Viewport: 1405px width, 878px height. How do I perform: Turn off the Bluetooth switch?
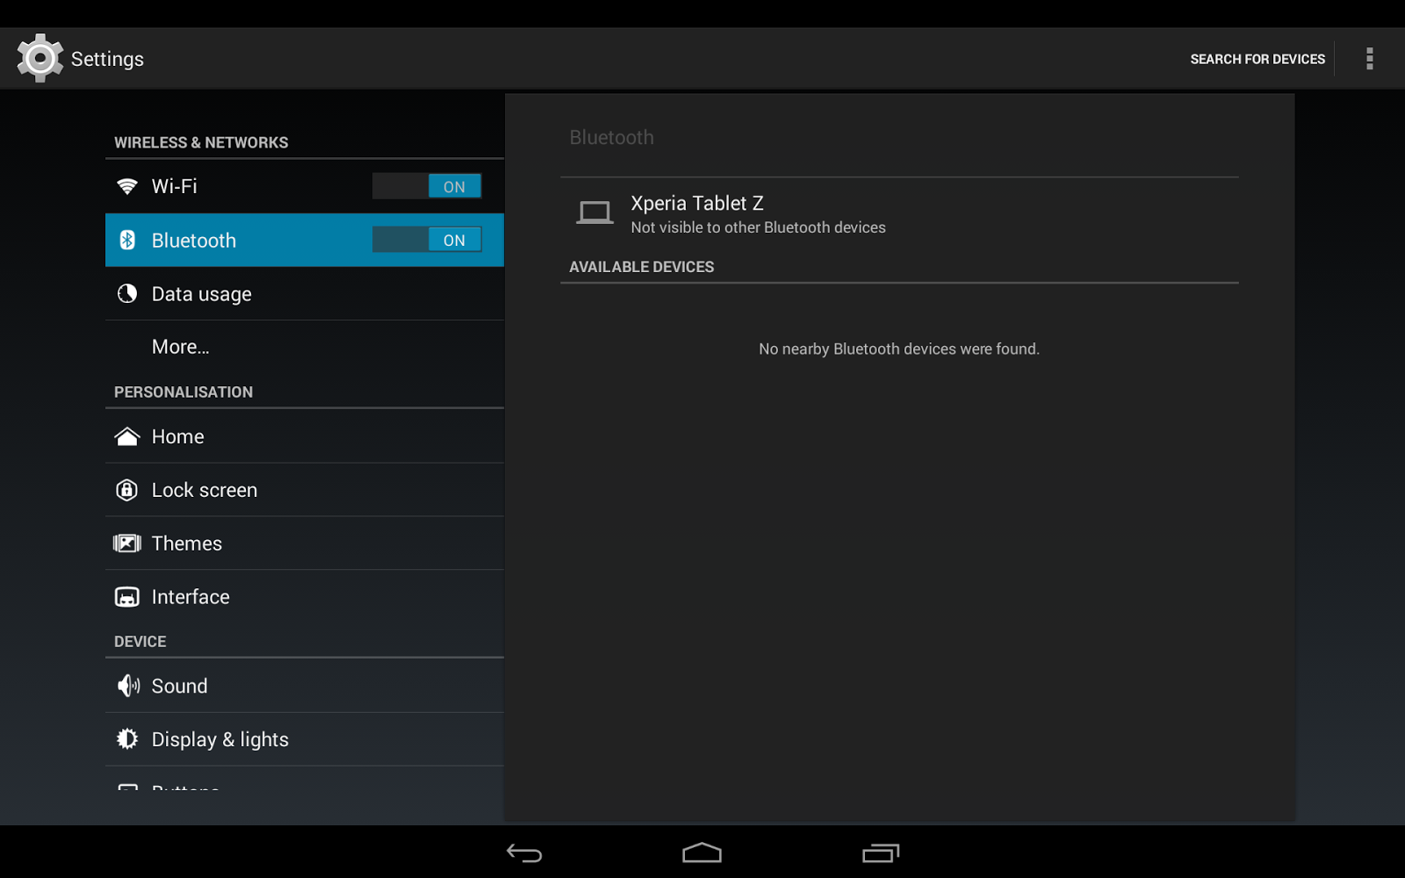pos(427,240)
